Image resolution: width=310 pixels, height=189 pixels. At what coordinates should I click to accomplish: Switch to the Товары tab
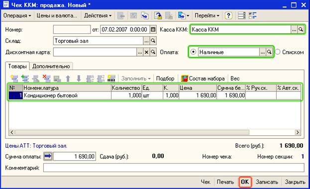[17, 66]
